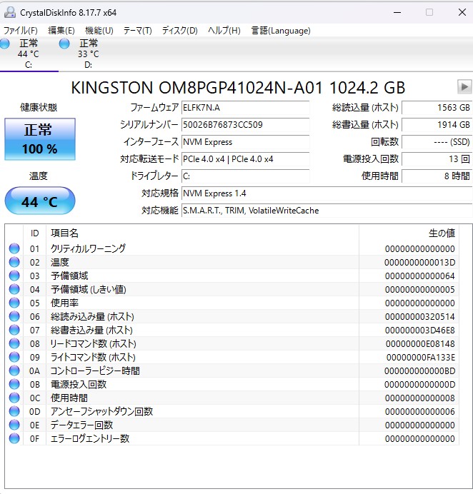The height and width of the screenshot is (494, 473).
Task: Click the 対応規格 field NVM Express 1.4
Action: (327, 193)
